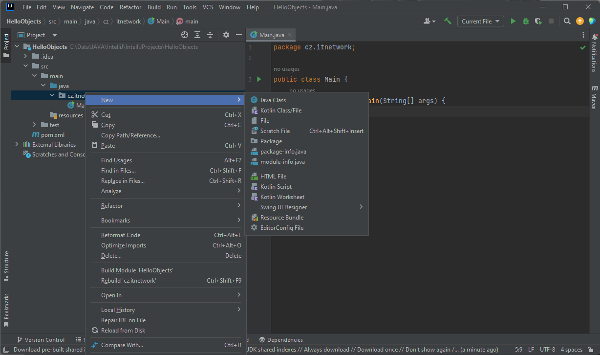
Task: Choose Compare With... entry
Action: pyautogui.click(x=166, y=345)
